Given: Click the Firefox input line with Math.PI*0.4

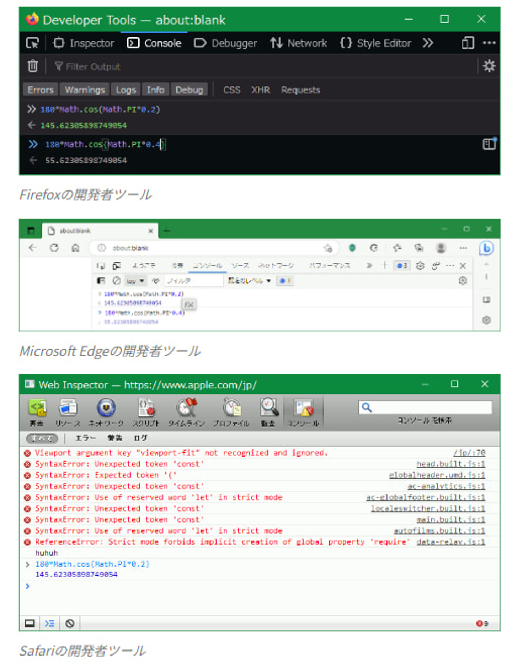Looking at the screenshot, I should point(105,144).
